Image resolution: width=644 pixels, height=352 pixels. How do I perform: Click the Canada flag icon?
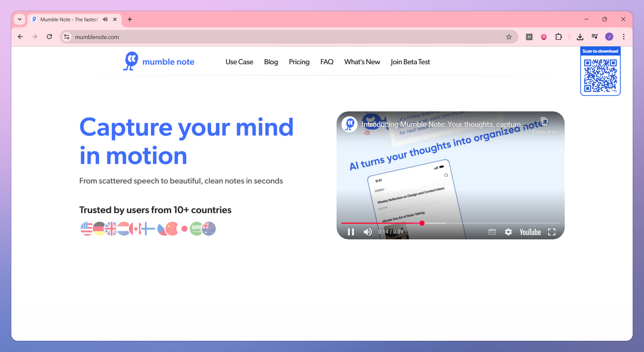[x=135, y=229]
